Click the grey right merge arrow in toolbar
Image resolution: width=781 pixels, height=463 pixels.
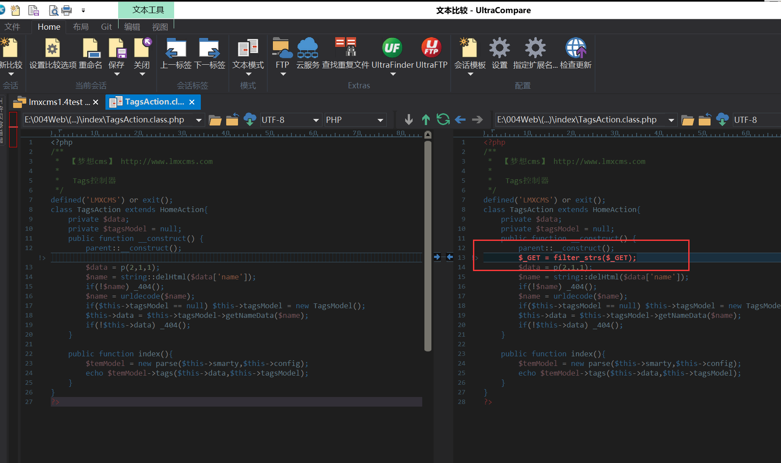(x=477, y=119)
